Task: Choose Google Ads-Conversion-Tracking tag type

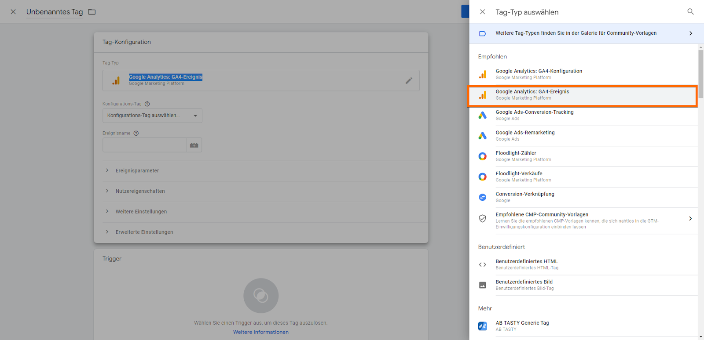Action: coord(583,115)
